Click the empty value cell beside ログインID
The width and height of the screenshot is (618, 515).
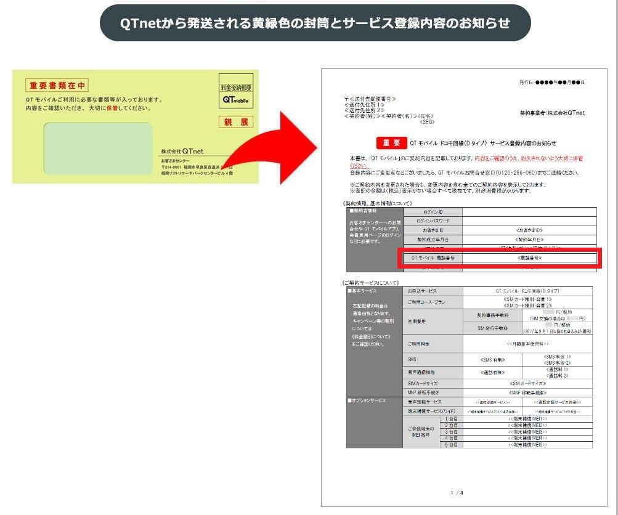(529, 212)
